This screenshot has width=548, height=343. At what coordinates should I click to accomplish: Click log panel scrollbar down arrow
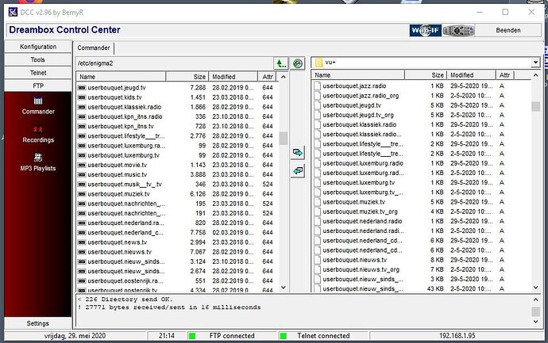tap(535, 322)
